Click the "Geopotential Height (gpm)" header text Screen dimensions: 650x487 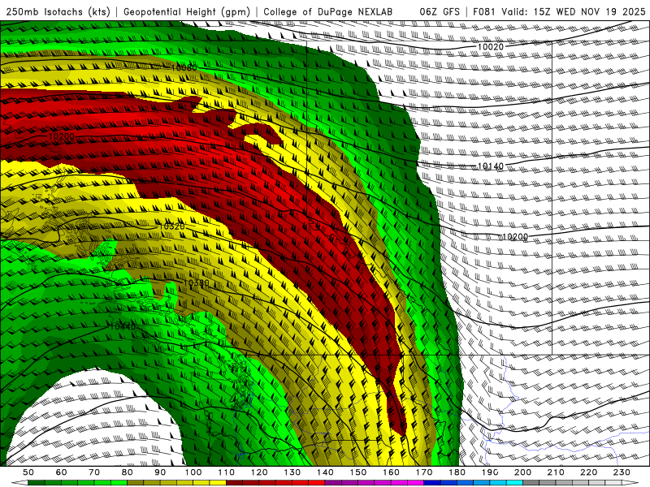coord(187,11)
